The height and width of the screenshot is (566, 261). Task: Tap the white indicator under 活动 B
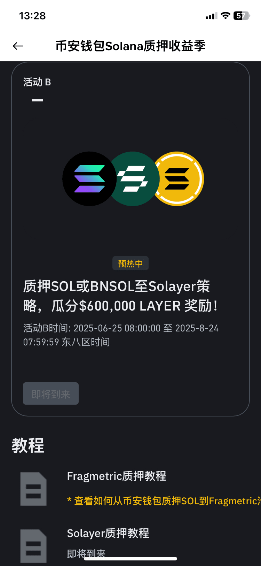click(37, 100)
